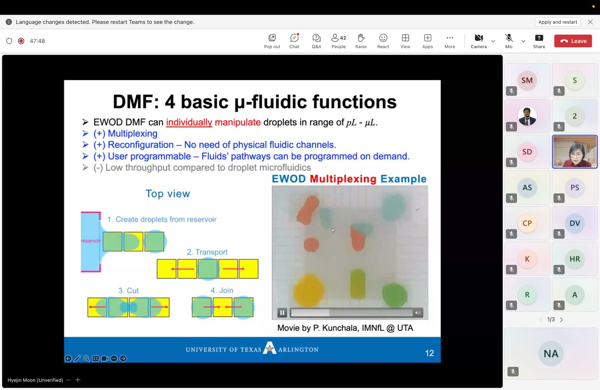Raise your hand in the meeting
600x390 pixels.
pos(361,41)
